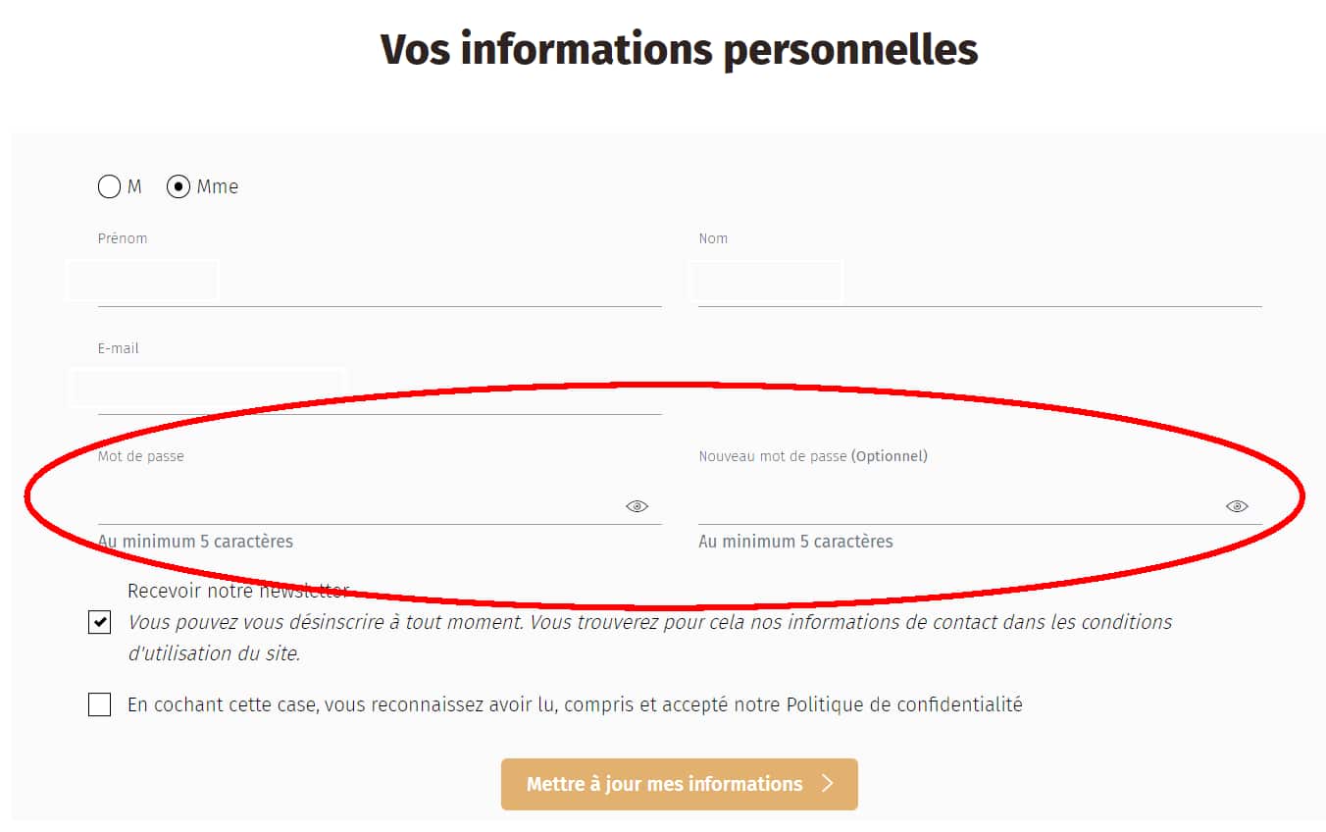Select the M radio button

[109, 186]
